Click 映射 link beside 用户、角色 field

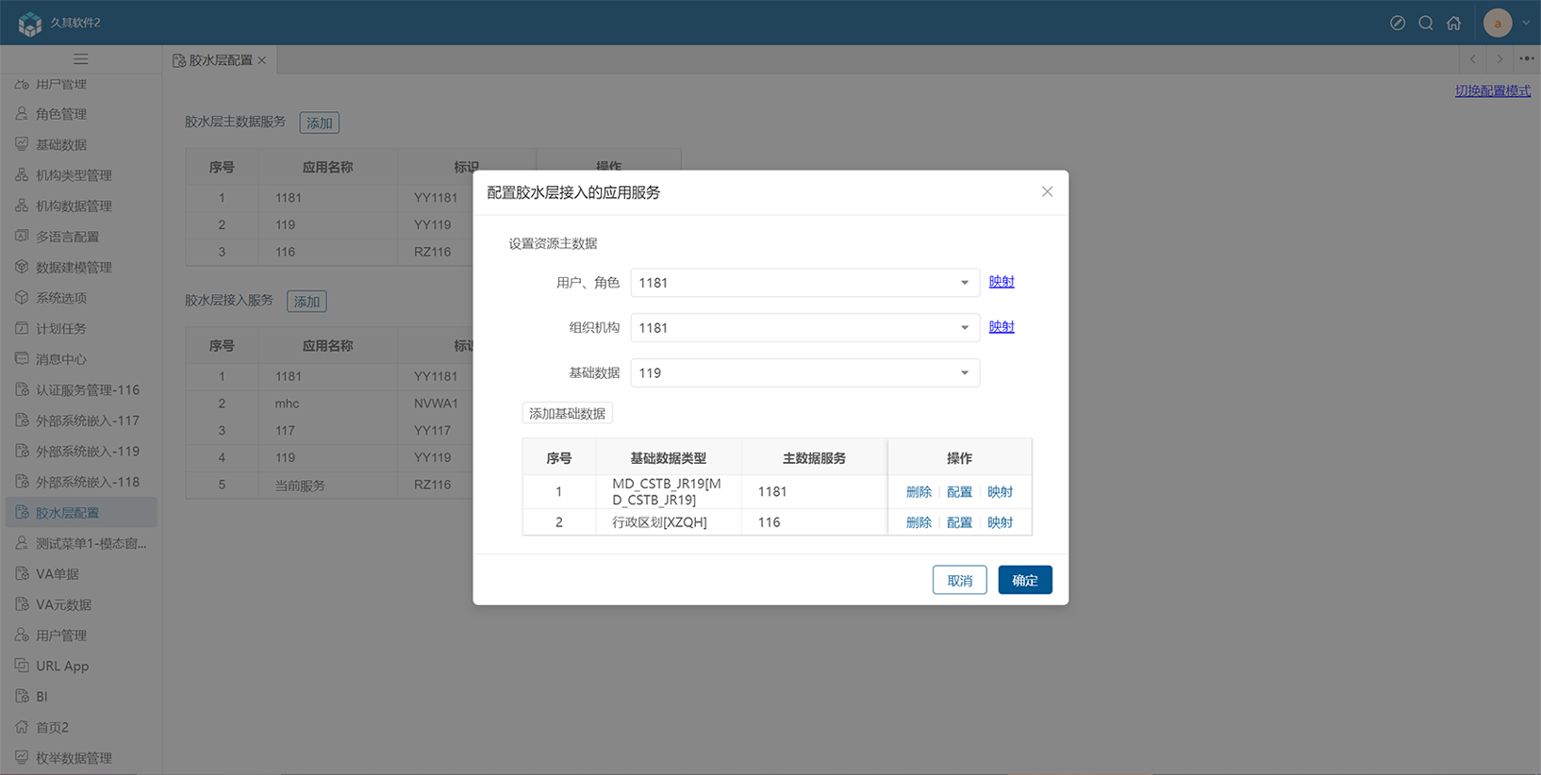pos(1001,282)
